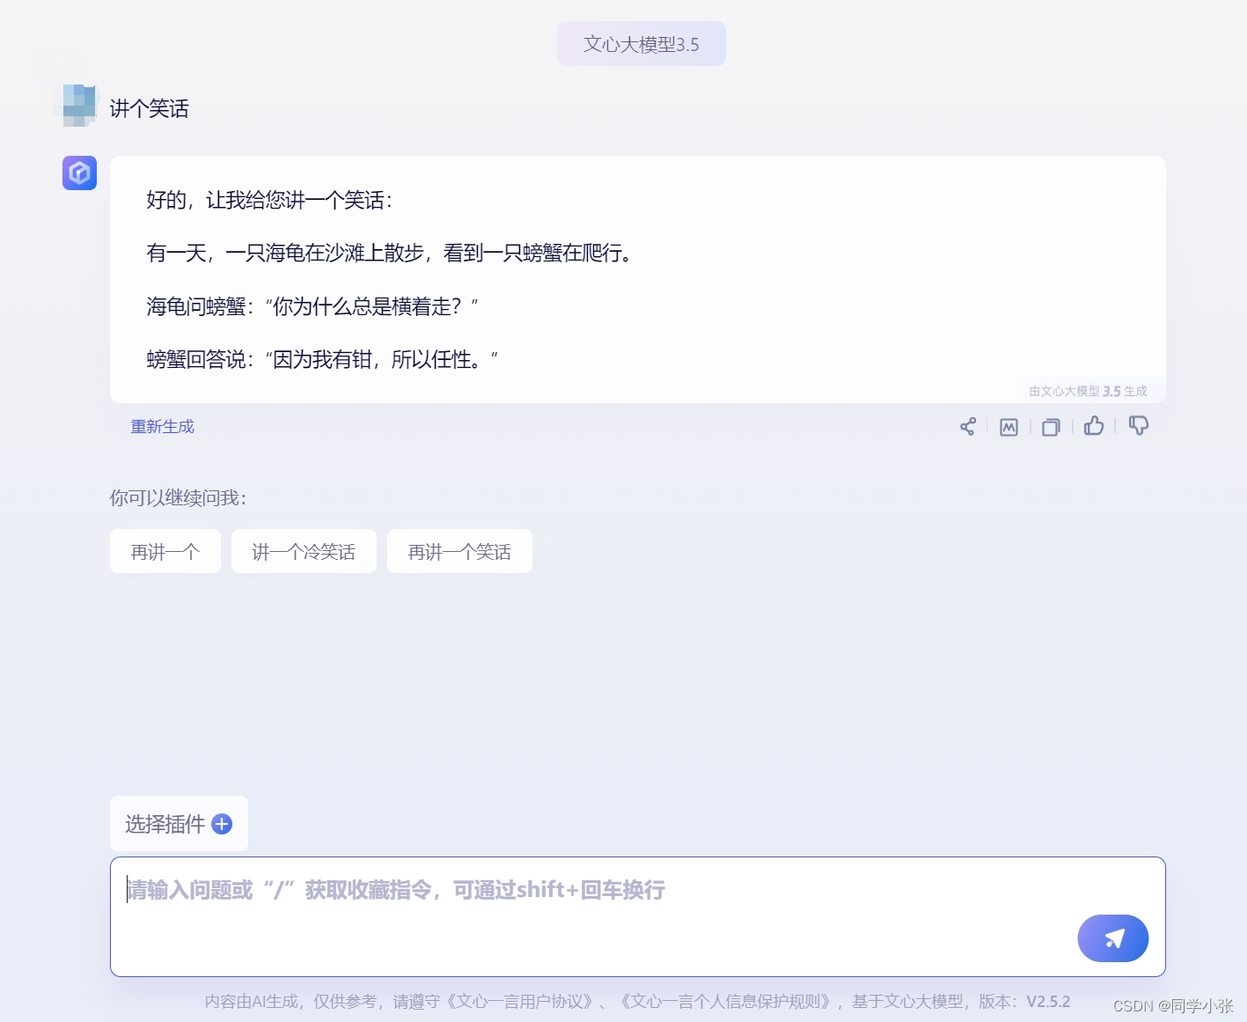Click the blue plus icon beside 选择插件

[x=222, y=824]
